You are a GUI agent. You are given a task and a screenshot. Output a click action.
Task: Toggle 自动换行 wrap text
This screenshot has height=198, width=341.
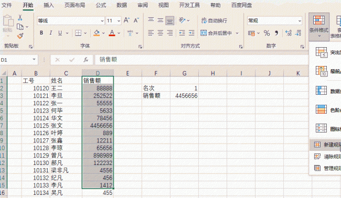pyautogui.click(x=214, y=20)
